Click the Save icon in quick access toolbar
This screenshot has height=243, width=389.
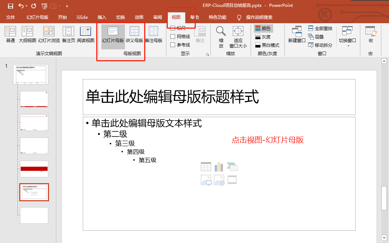pyautogui.click(x=11, y=6)
